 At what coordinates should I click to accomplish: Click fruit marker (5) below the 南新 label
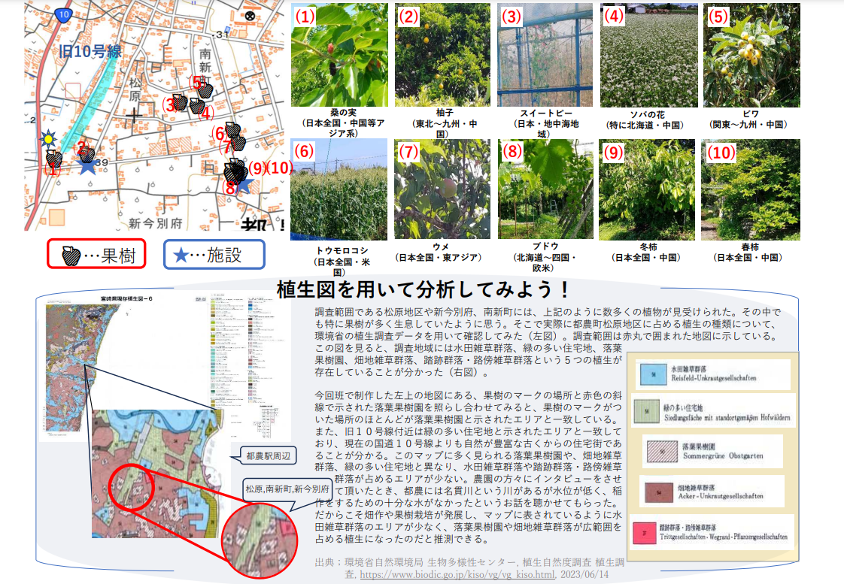pos(206,91)
